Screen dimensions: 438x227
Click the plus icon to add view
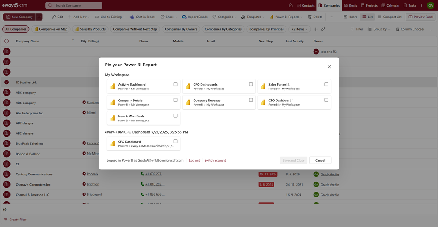coord(316,29)
